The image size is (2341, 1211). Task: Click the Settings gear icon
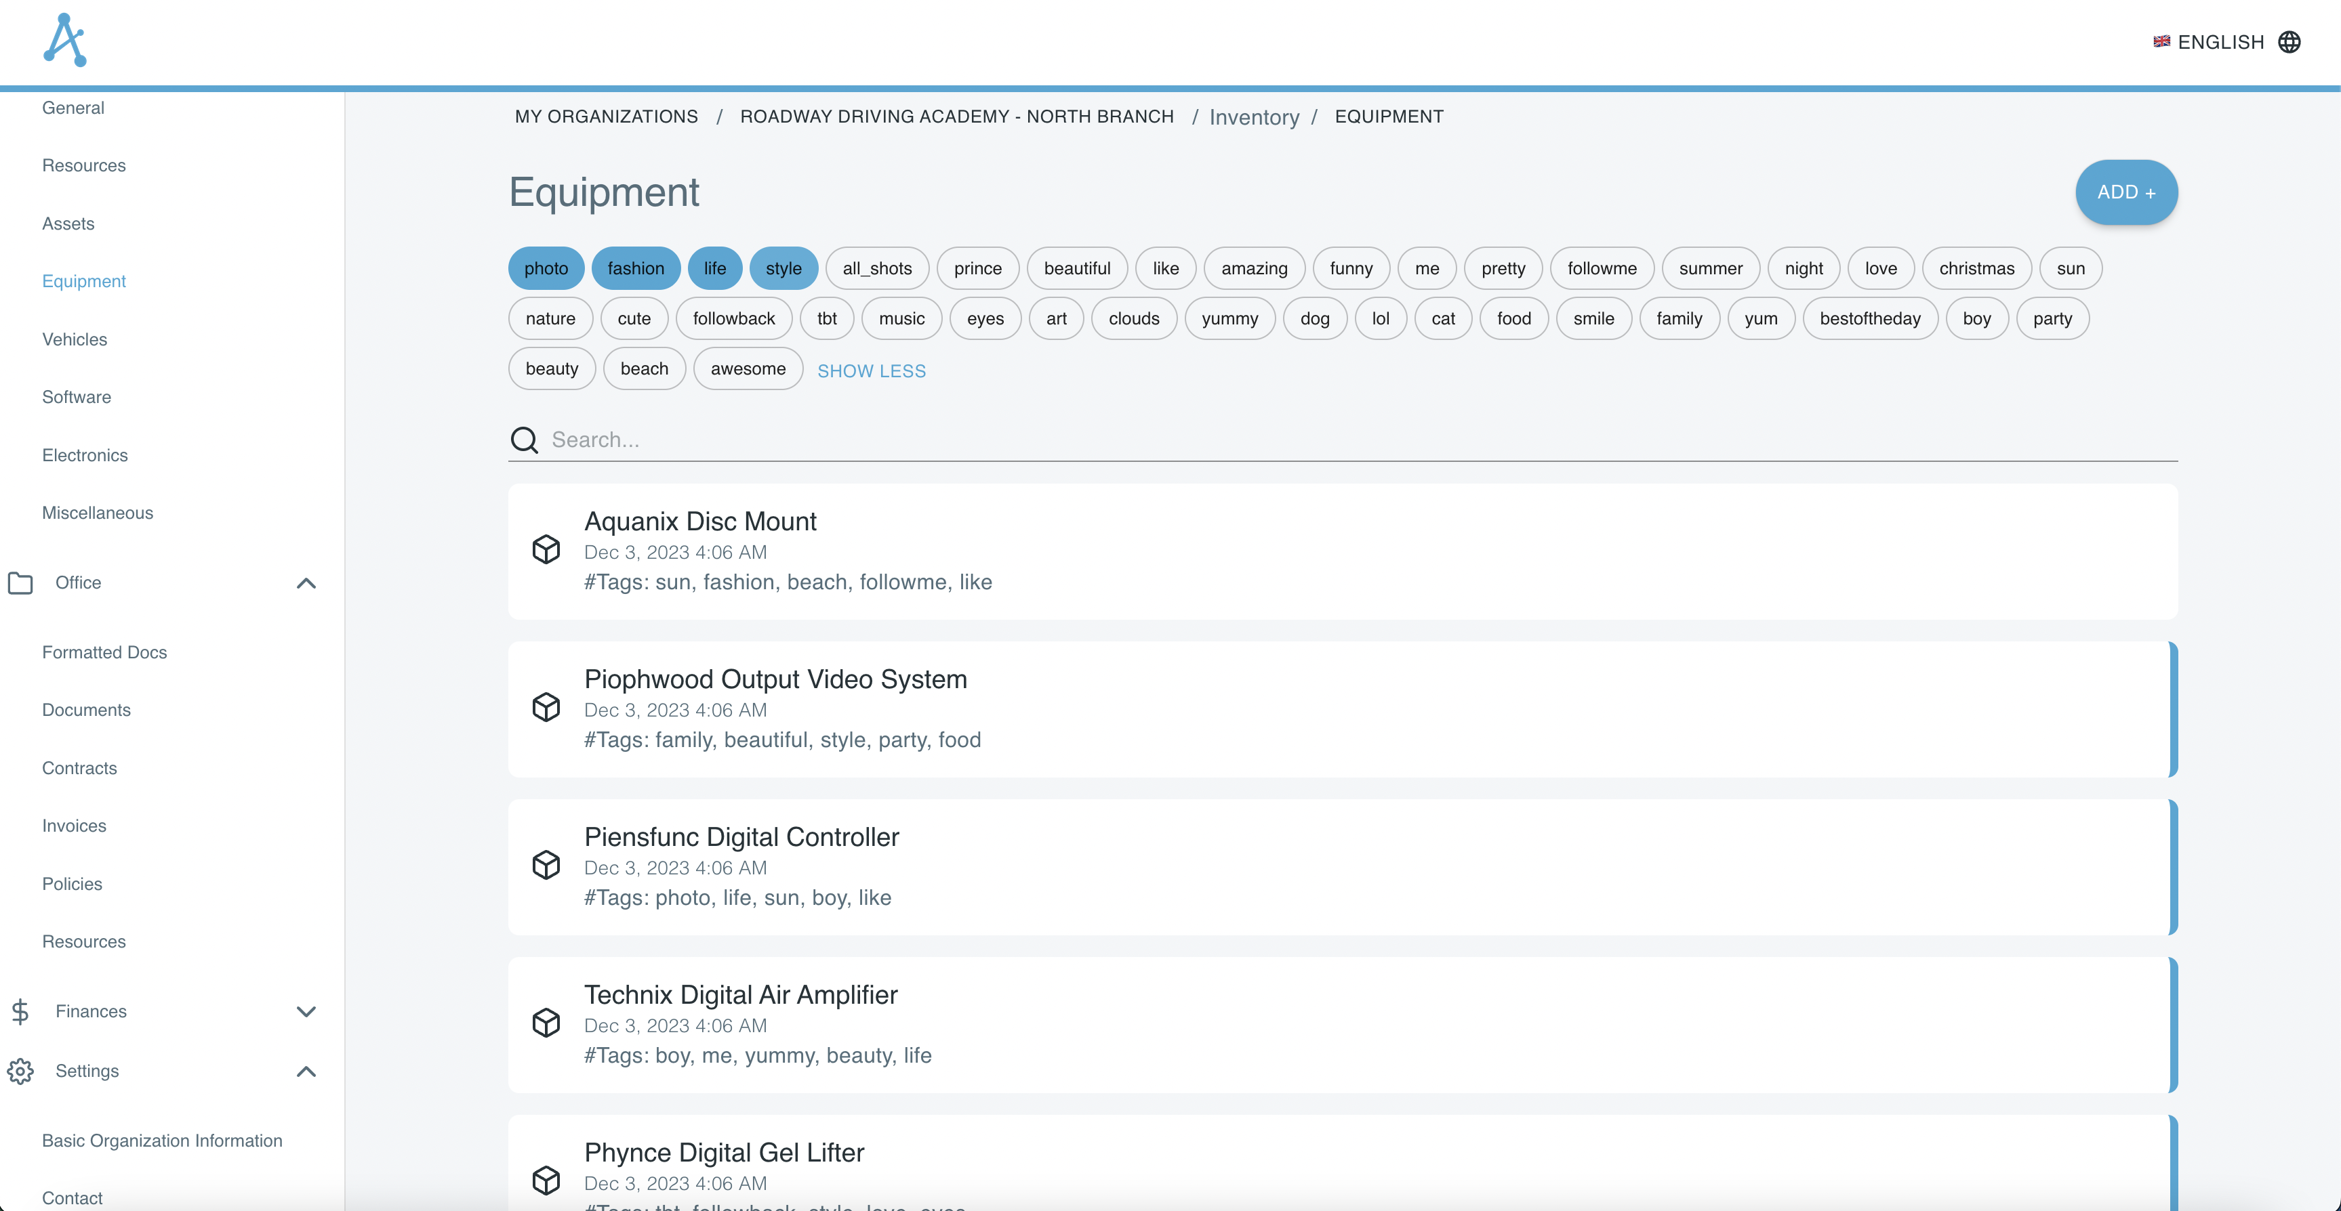tap(20, 1071)
